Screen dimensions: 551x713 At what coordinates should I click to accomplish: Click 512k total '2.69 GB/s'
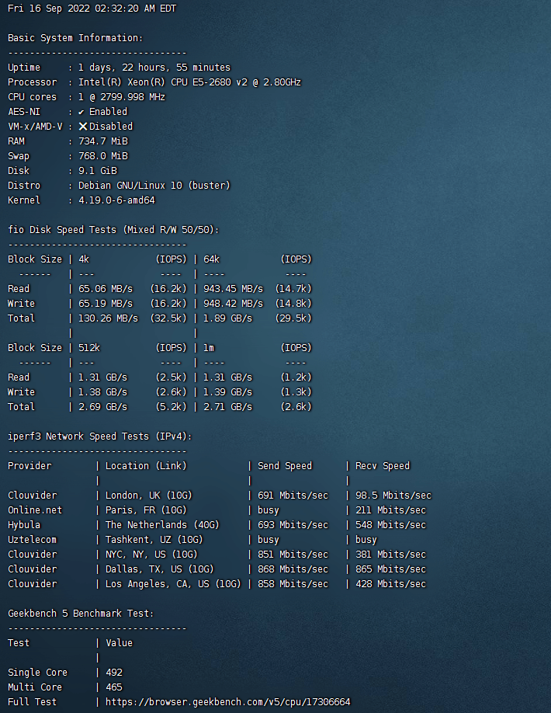pyautogui.click(x=102, y=407)
